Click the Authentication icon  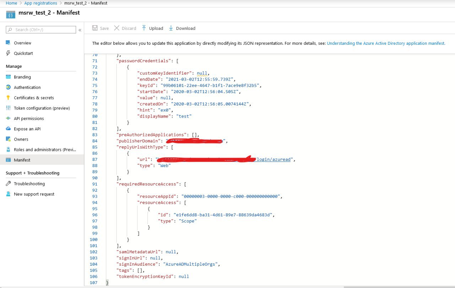[8, 87]
